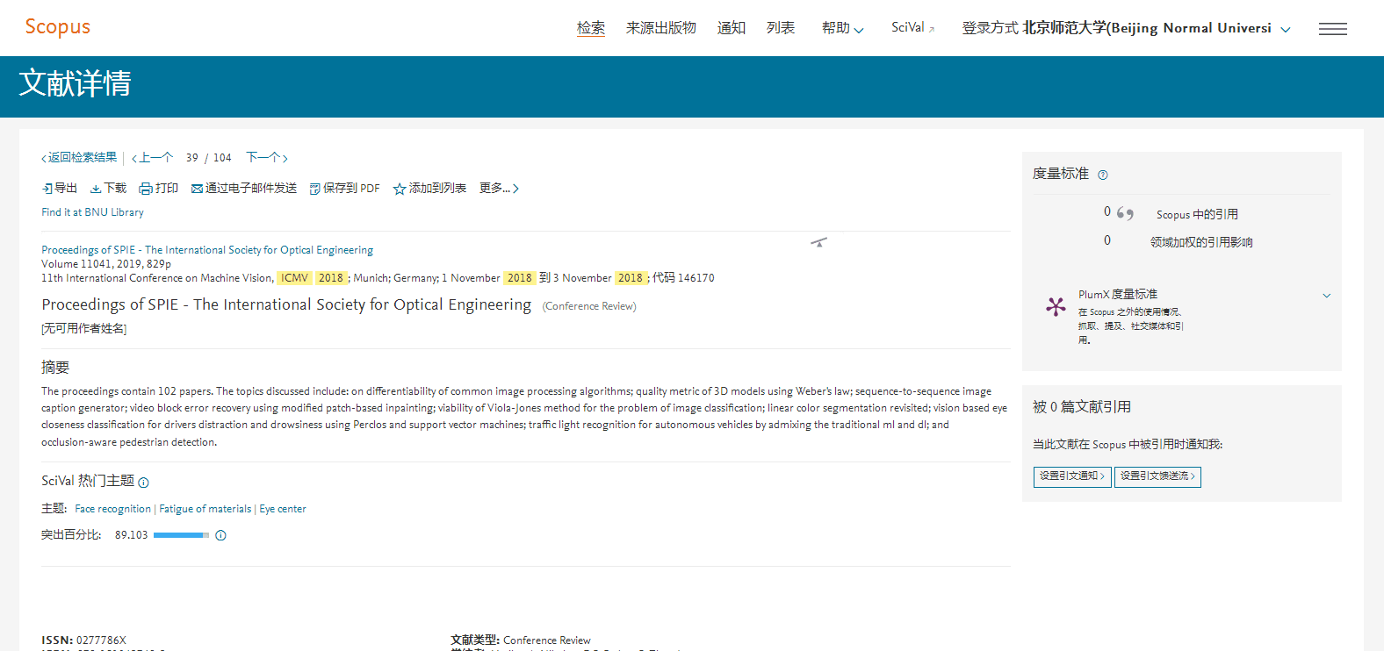Expand the 更多 more options menu

(499, 189)
